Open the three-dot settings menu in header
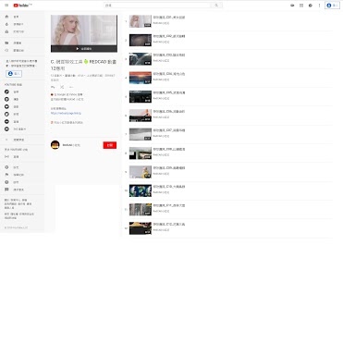Screen dimensions: 343x343 pos(319,6)
